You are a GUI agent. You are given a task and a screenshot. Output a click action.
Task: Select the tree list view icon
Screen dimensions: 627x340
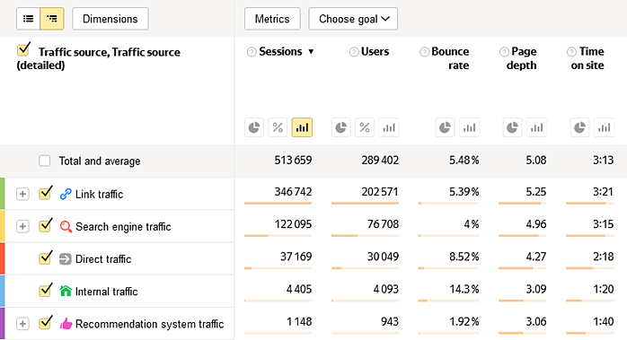pos(52,19)
